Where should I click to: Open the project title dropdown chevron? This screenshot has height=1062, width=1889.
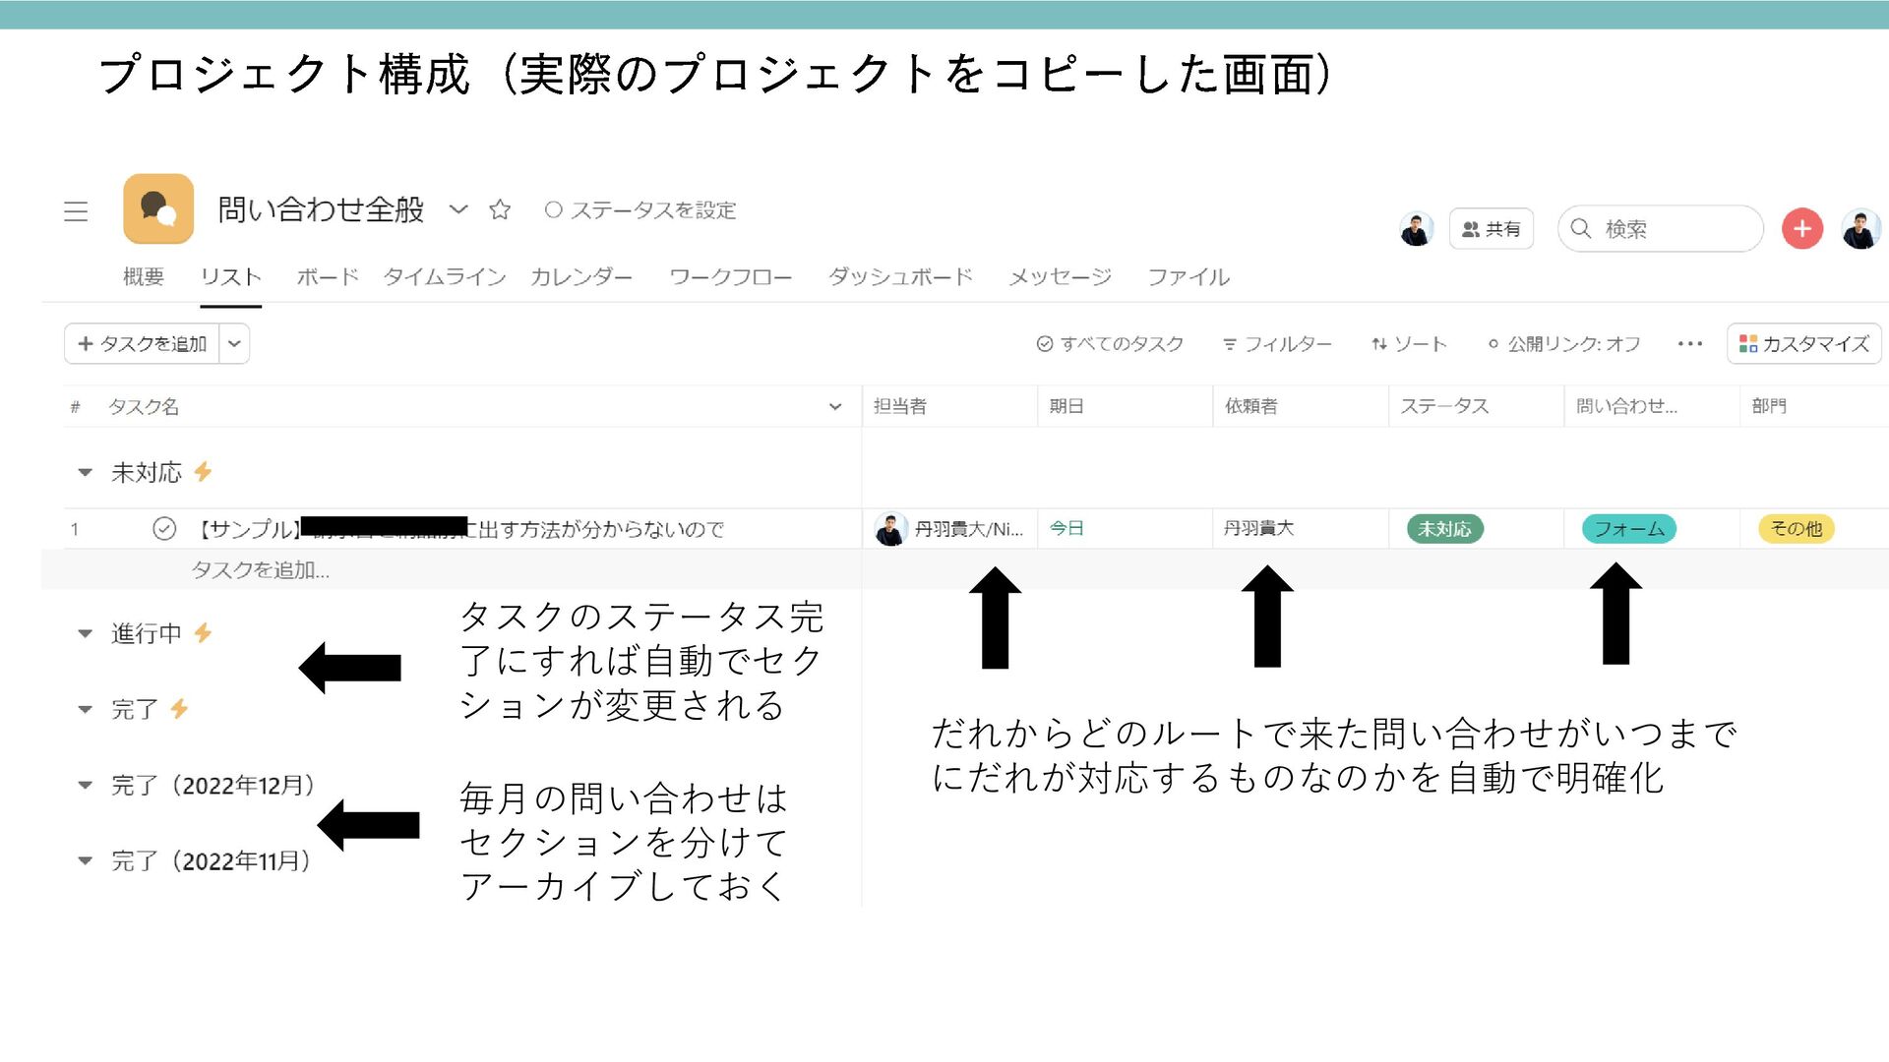point(458,209)
